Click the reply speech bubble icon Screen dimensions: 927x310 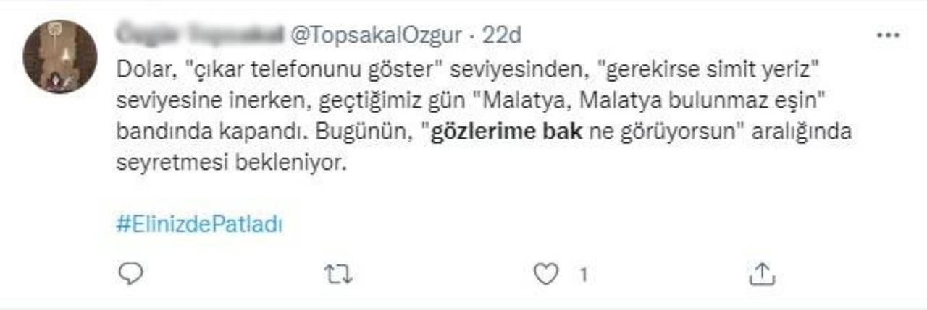click(x=131, y=272)
